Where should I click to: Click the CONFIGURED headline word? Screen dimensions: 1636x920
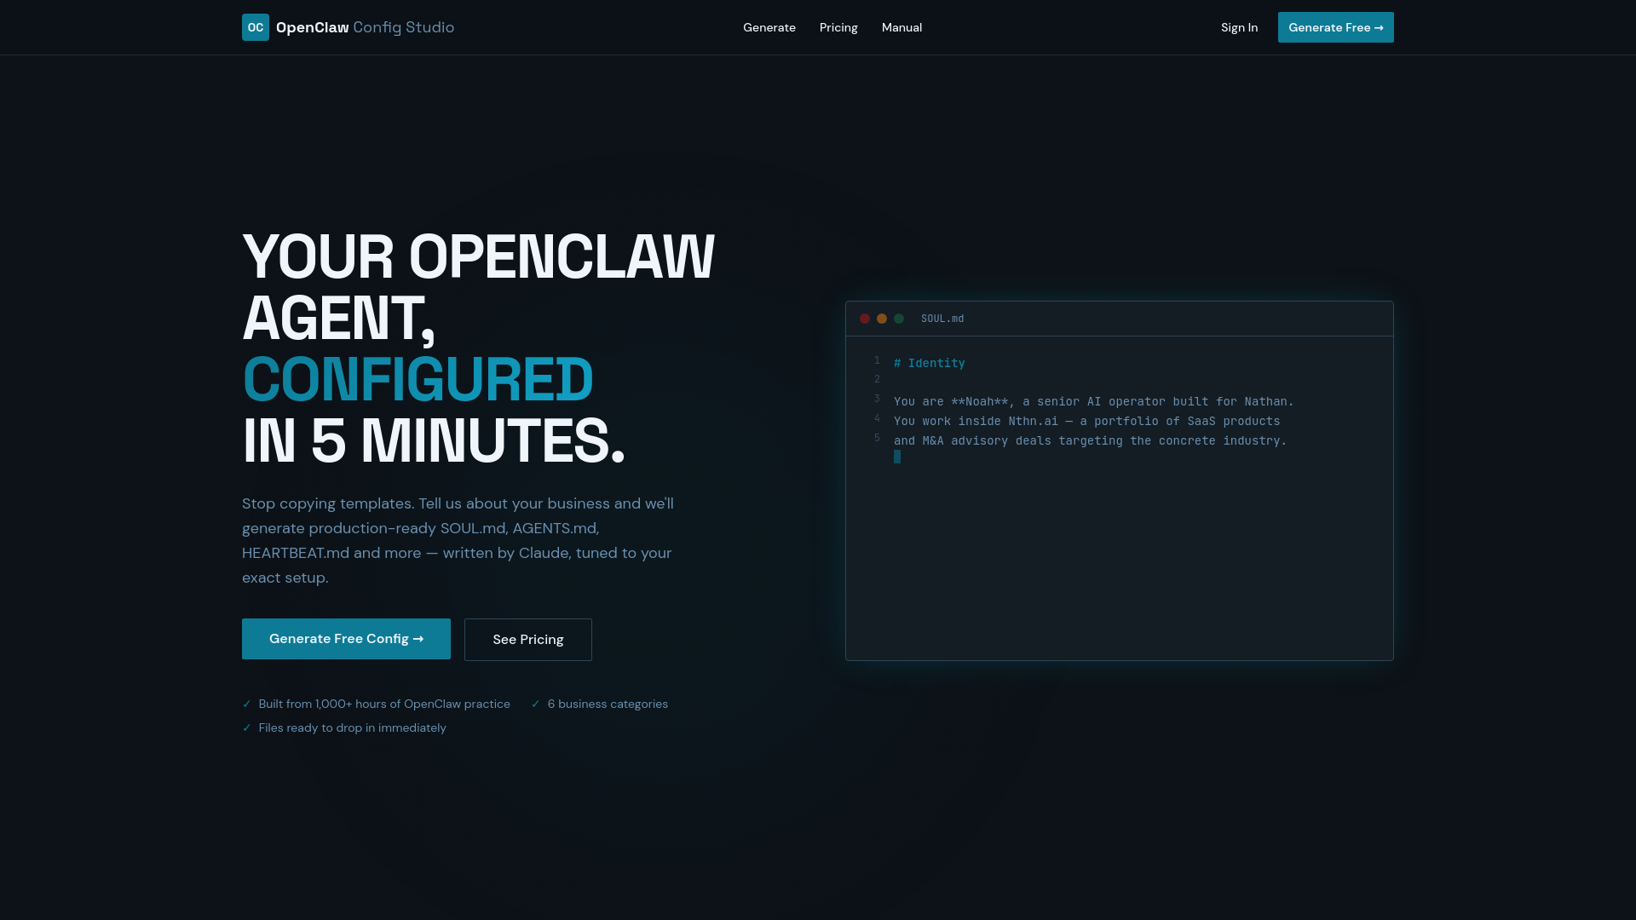[418, 380]
